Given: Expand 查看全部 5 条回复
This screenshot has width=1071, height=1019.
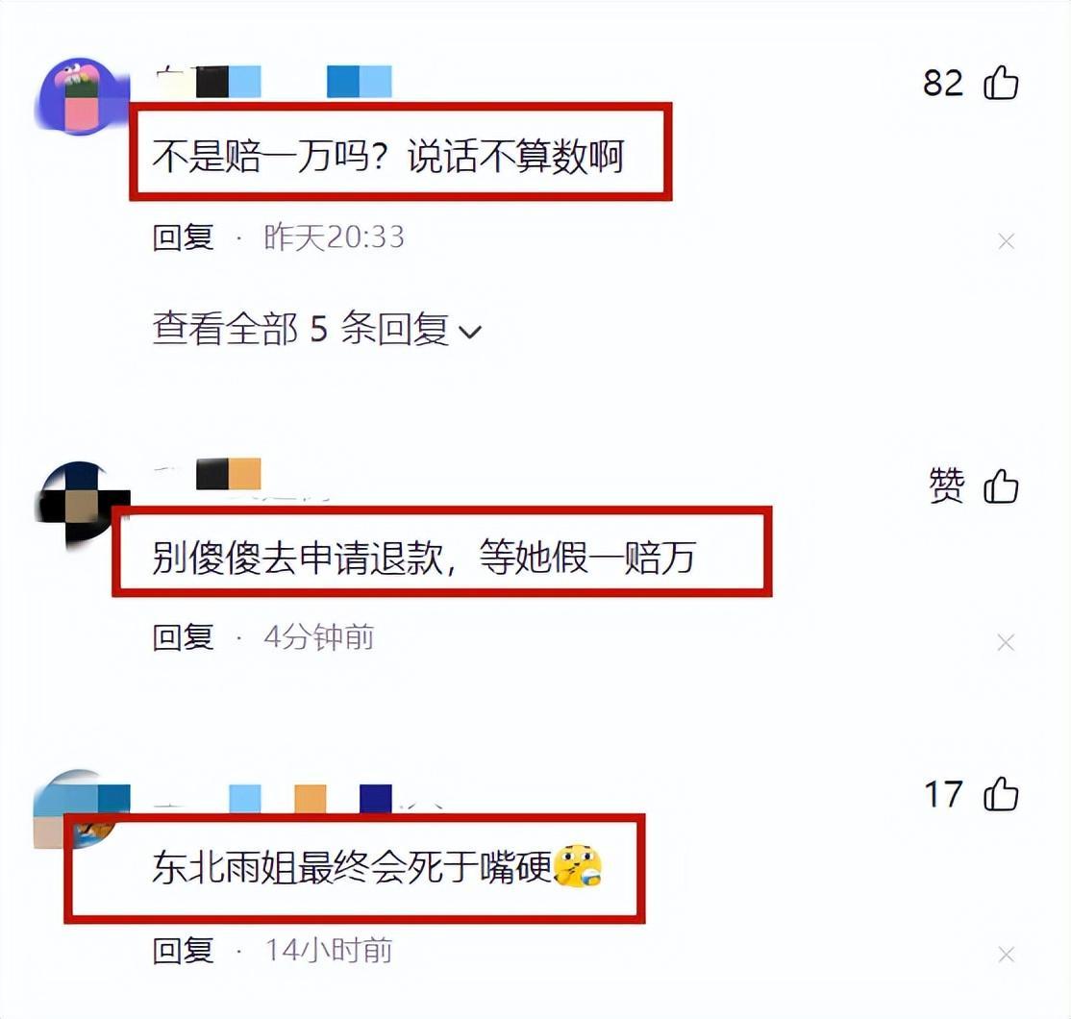Looking at the screenshot, I should (317, 329).
